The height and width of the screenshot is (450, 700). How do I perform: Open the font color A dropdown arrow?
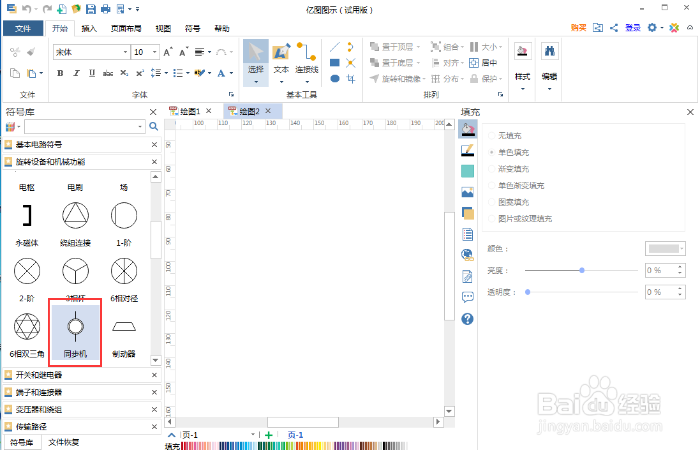[x=231, y=73]
